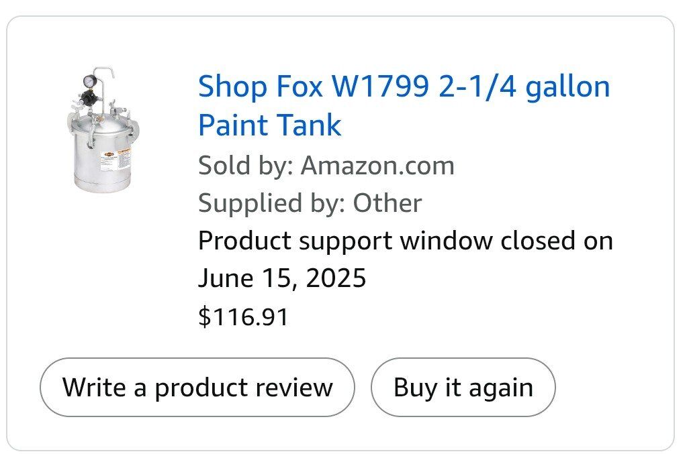The width and height of the screenshot is (687, 454).
Task: Click the "Product support window closed on" text
Action: [x=405, y=240]
